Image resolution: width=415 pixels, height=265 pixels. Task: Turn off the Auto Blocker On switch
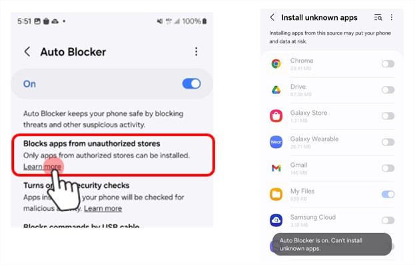[x=191, y=84]
